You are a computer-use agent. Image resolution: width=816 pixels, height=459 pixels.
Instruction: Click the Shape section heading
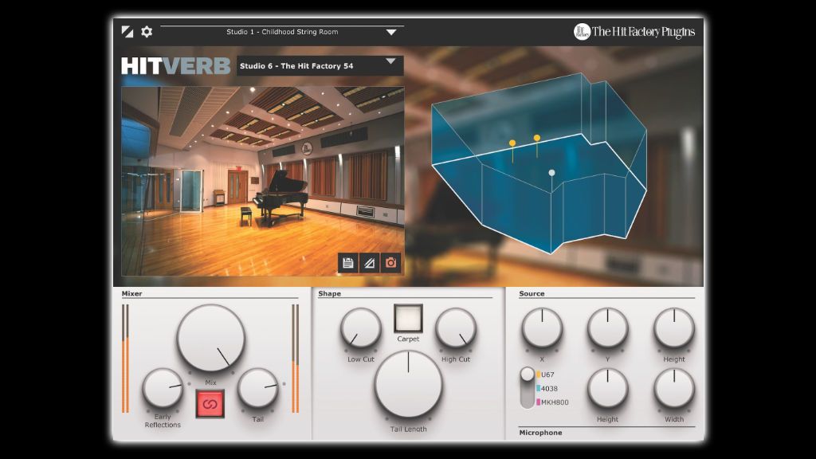point(329,293)
